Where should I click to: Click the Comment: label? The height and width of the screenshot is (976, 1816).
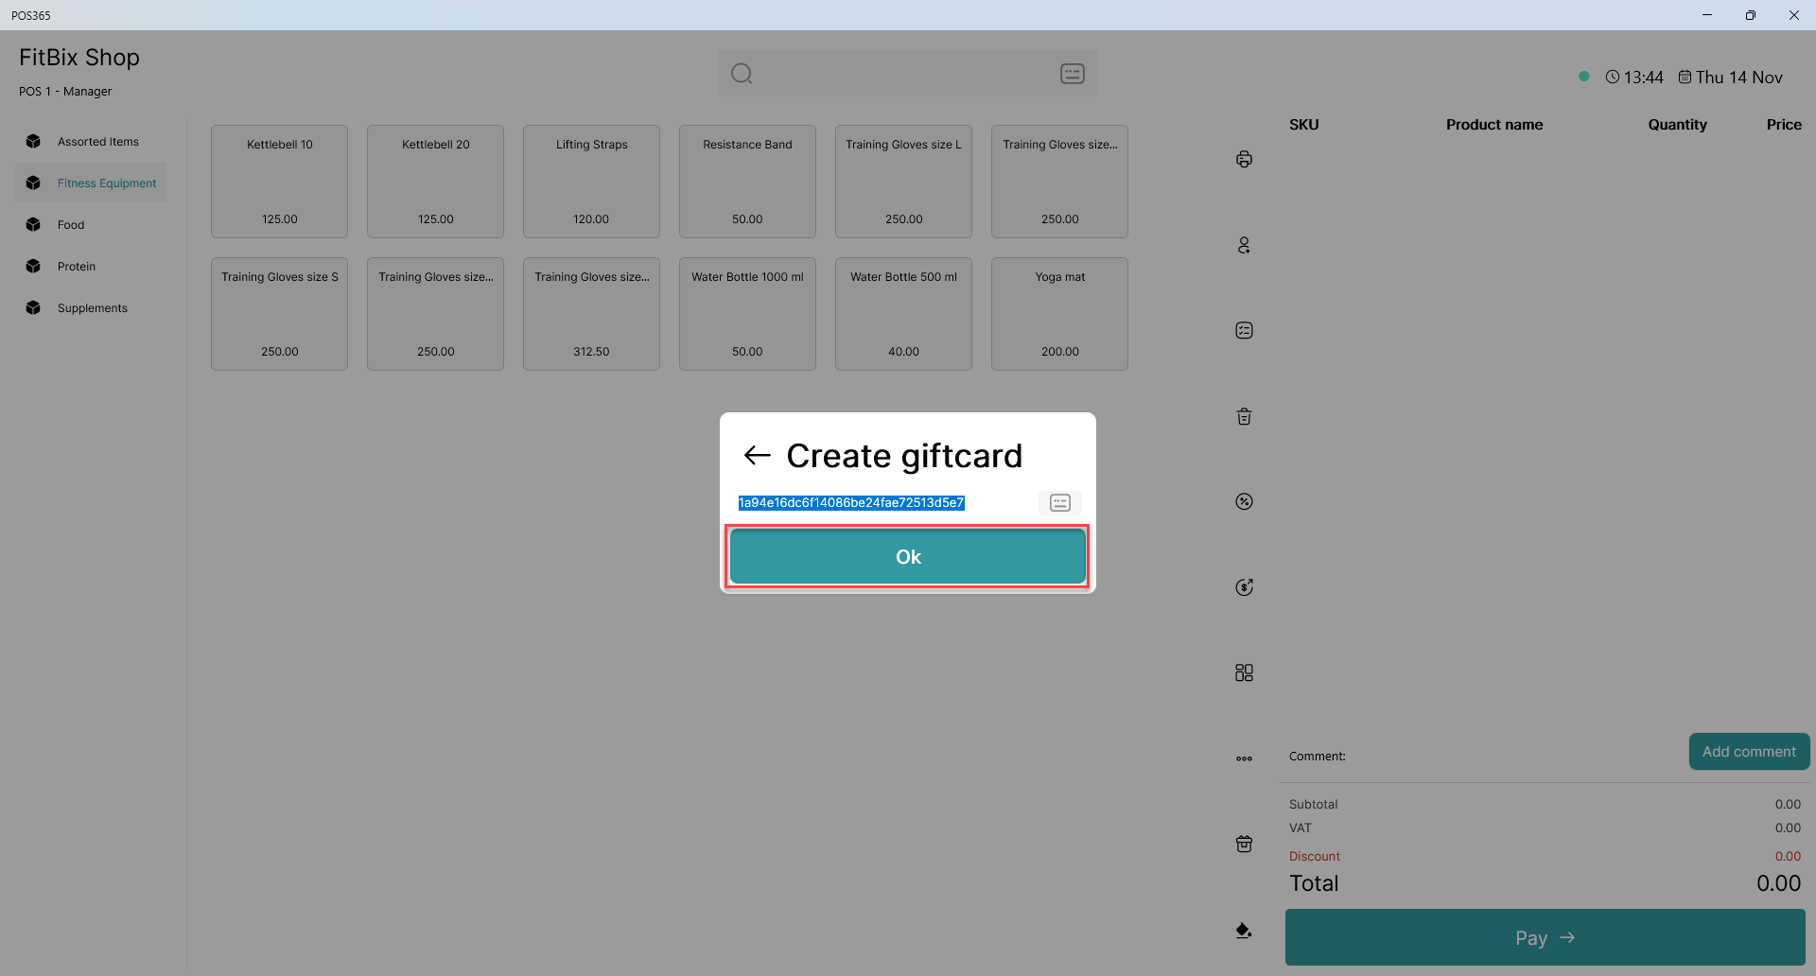click(1317, 756)
